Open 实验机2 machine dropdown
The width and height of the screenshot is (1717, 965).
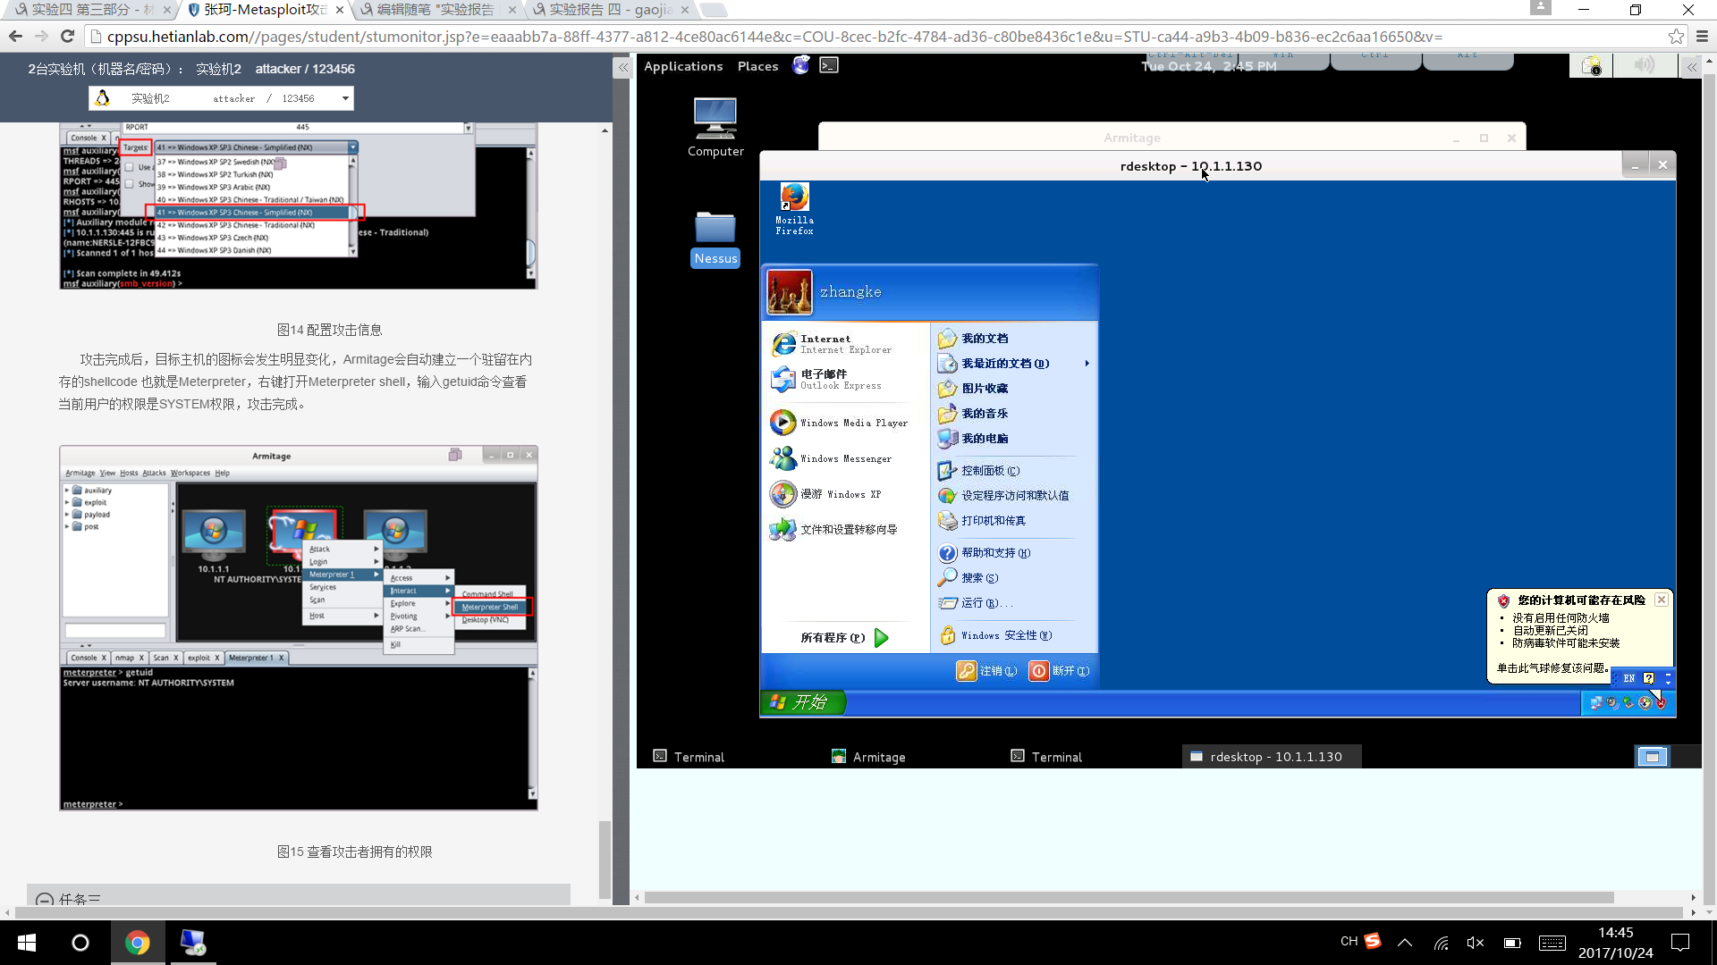(x=221, y=98)
